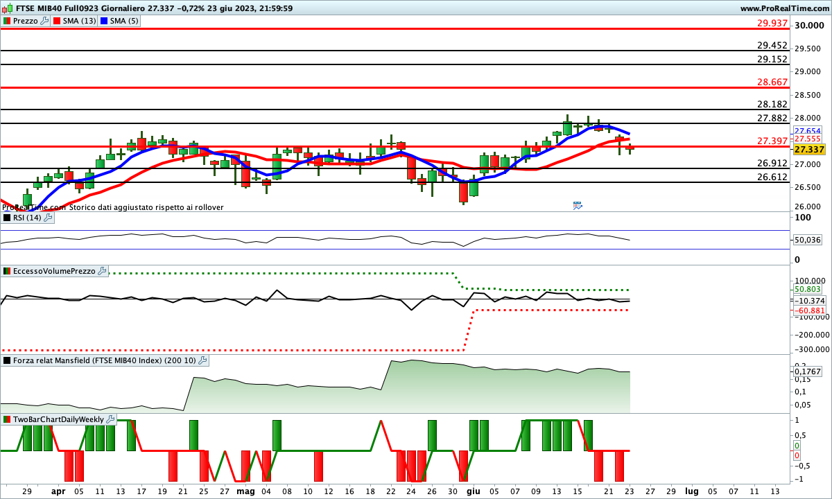Select the RSI (14) panel label
This screenshot has width=832, height=499.
[27, 218]
